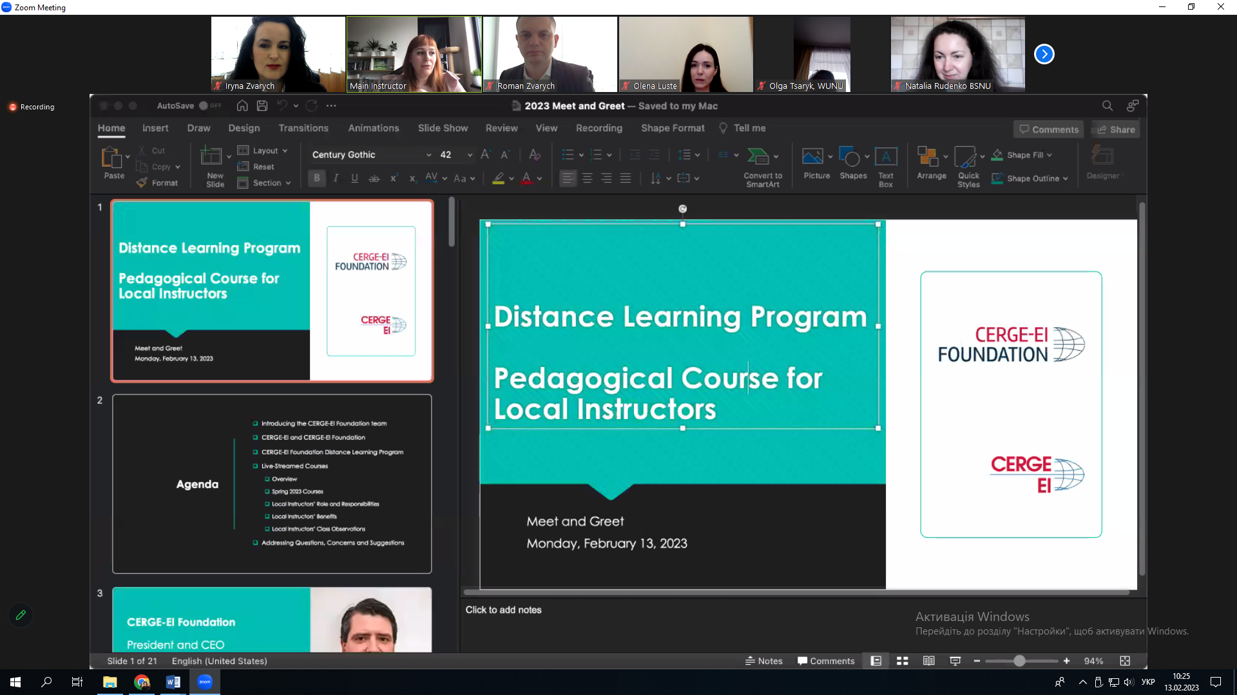The image size is (1237, 695).
Task: Start Slide Show from status bar icon
Action: (955, 661)
